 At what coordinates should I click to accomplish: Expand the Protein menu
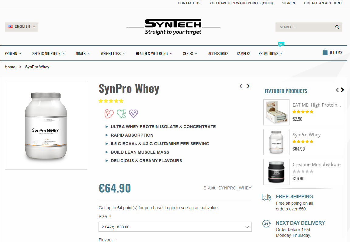13,54
